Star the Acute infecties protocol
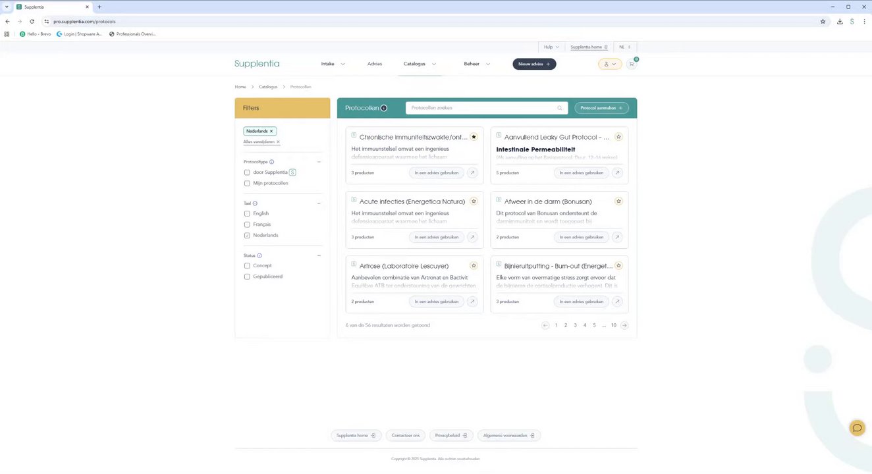The width and height of the screenshot is (872, 474). coord(474,201)
